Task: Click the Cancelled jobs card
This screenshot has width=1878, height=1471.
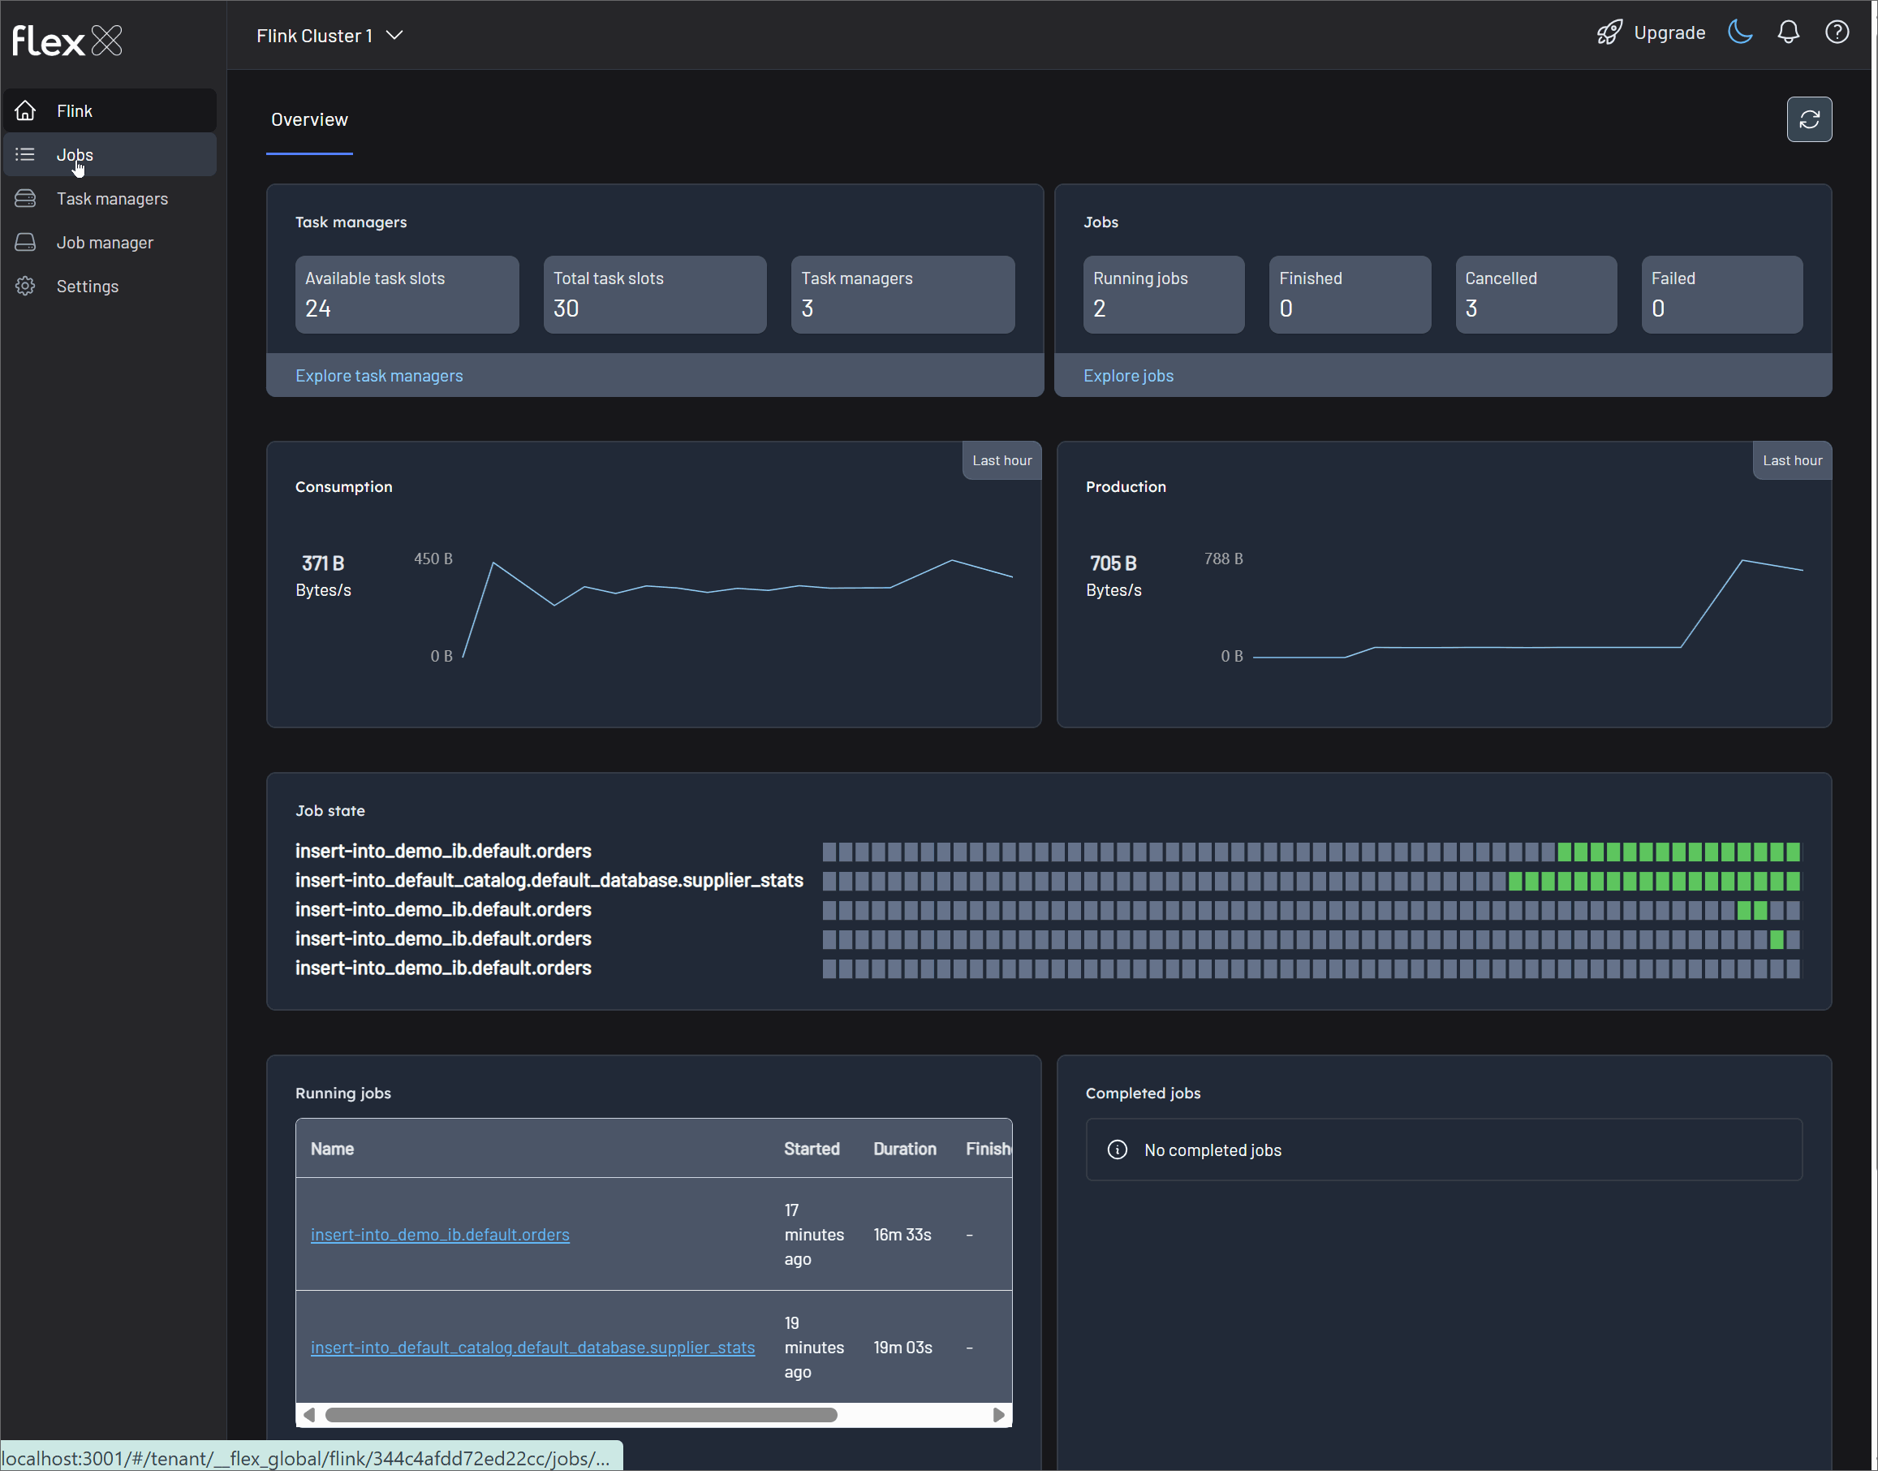Action: tap(1536, 294)
